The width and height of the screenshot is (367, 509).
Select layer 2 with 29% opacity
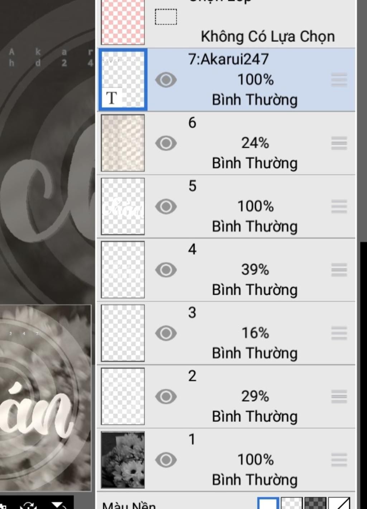coord(226,396)
